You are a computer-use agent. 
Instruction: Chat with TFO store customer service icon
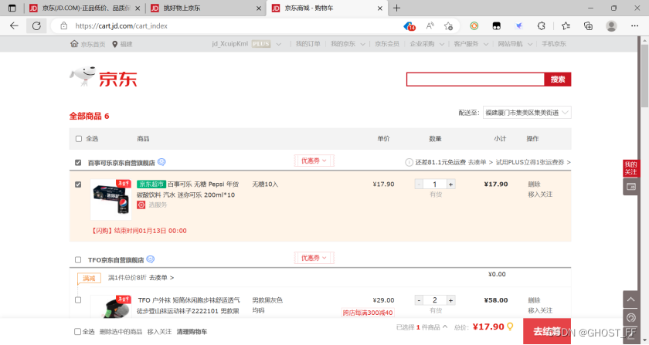[151, 259]
